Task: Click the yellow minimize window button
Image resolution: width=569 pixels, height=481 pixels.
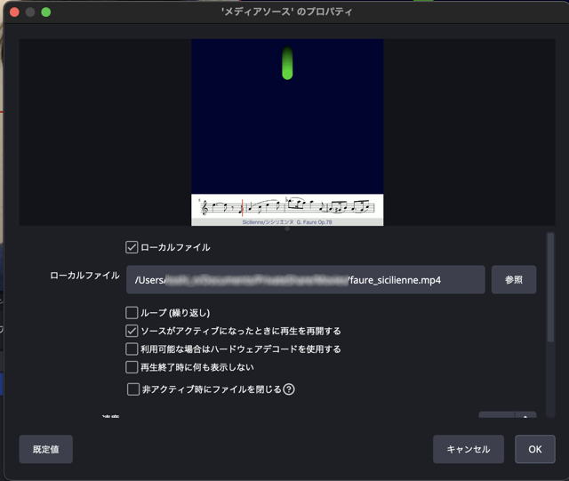Action: tap(29, 12)
